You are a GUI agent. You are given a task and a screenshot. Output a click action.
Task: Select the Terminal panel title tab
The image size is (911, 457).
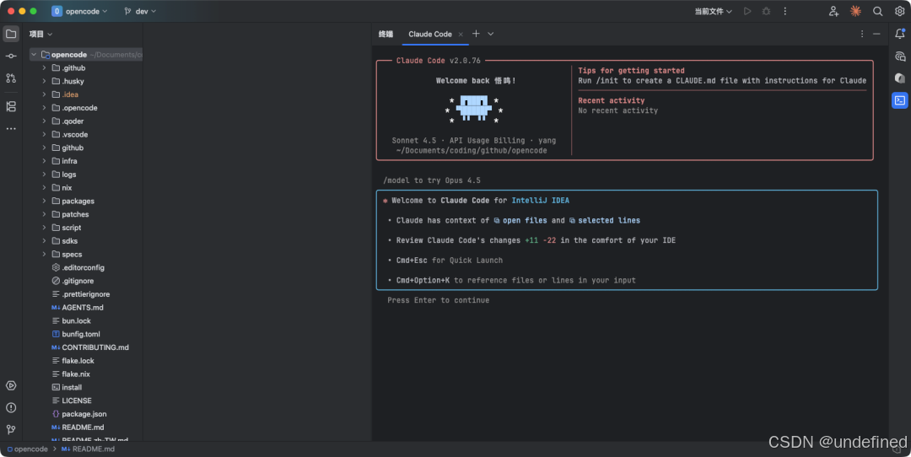(385, 35)
